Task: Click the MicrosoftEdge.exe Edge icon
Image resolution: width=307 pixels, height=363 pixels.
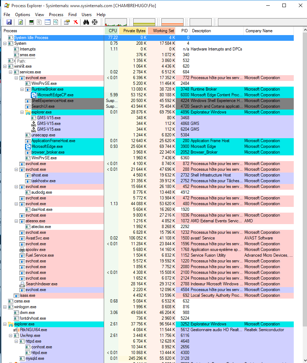Action: point(28,146)
